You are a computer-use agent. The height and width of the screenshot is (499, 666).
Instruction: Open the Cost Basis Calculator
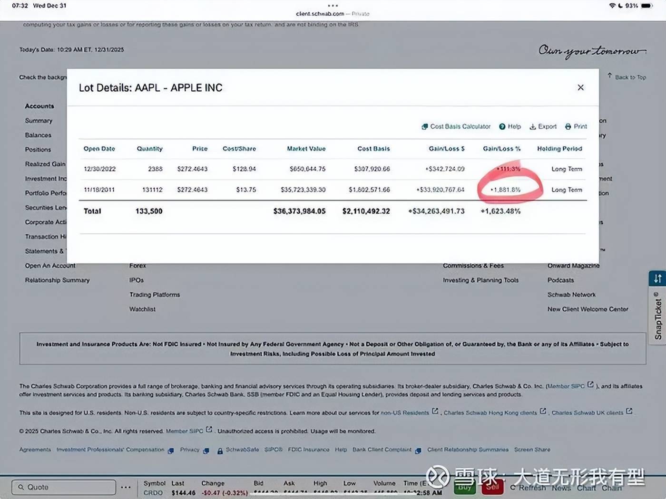point(456,126)
